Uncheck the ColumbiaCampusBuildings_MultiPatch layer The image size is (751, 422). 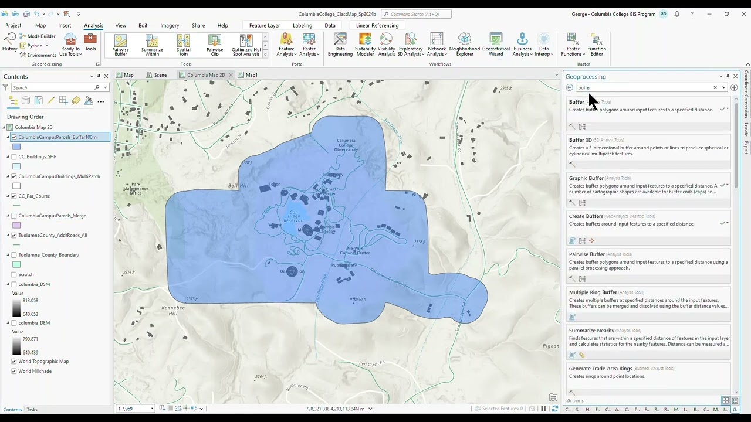[14, 176]
